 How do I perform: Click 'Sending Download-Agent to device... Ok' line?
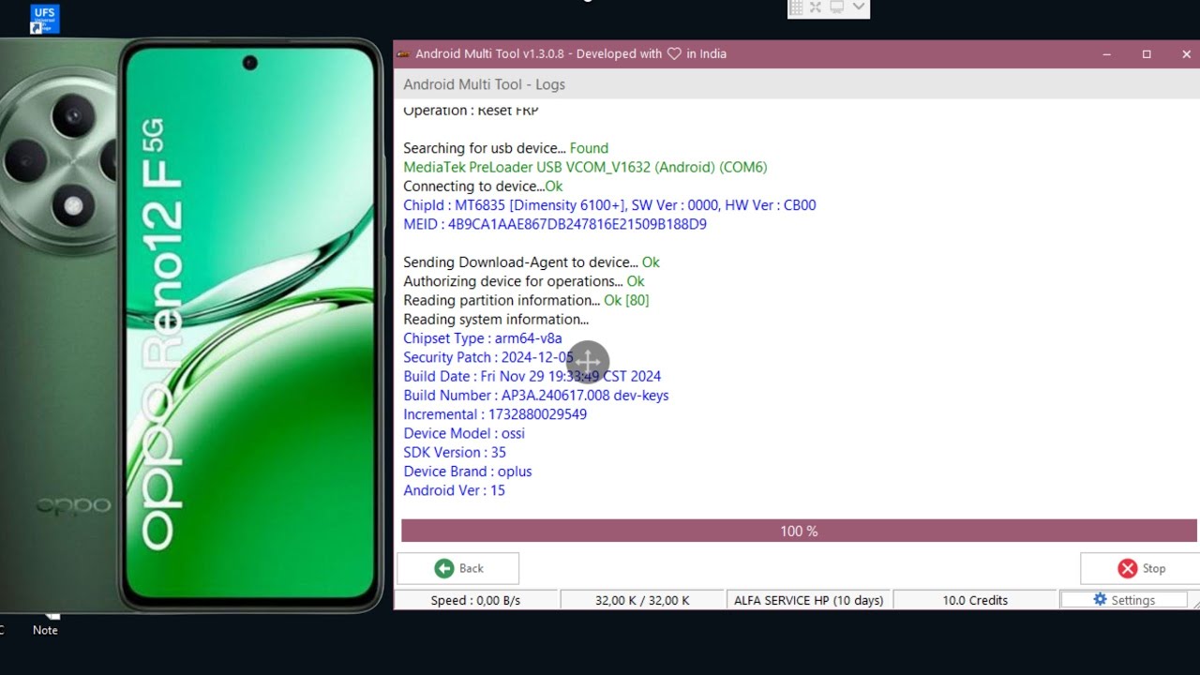[x=532, y=262]
